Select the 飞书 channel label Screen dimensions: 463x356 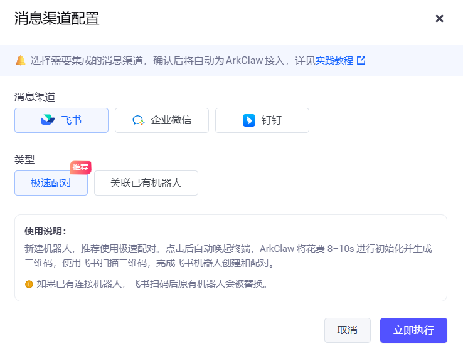pos(71,120)
